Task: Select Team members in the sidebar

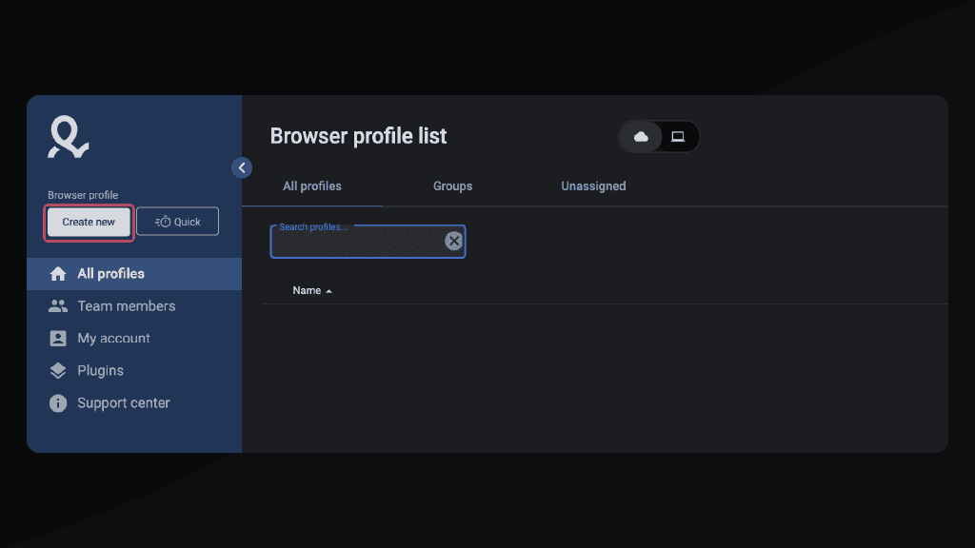Action: tap(125, 305)
